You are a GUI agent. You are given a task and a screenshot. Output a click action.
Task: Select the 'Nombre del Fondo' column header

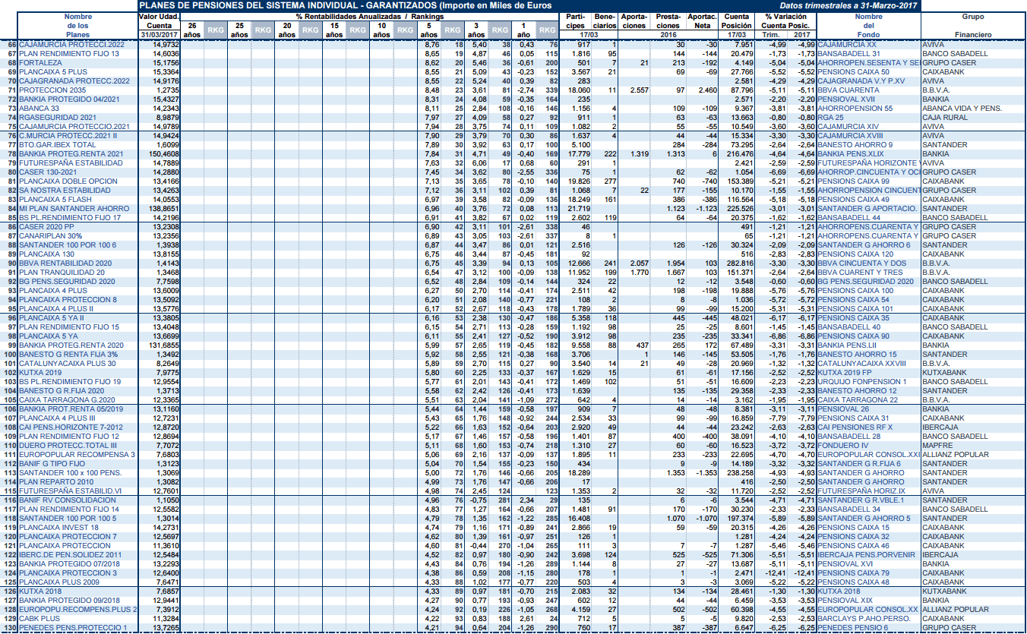pyautogui.click(x=868, y=26)
